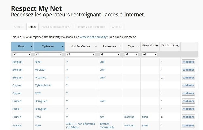Sort by Fixe / Mobile column

(x=150, y=46)
